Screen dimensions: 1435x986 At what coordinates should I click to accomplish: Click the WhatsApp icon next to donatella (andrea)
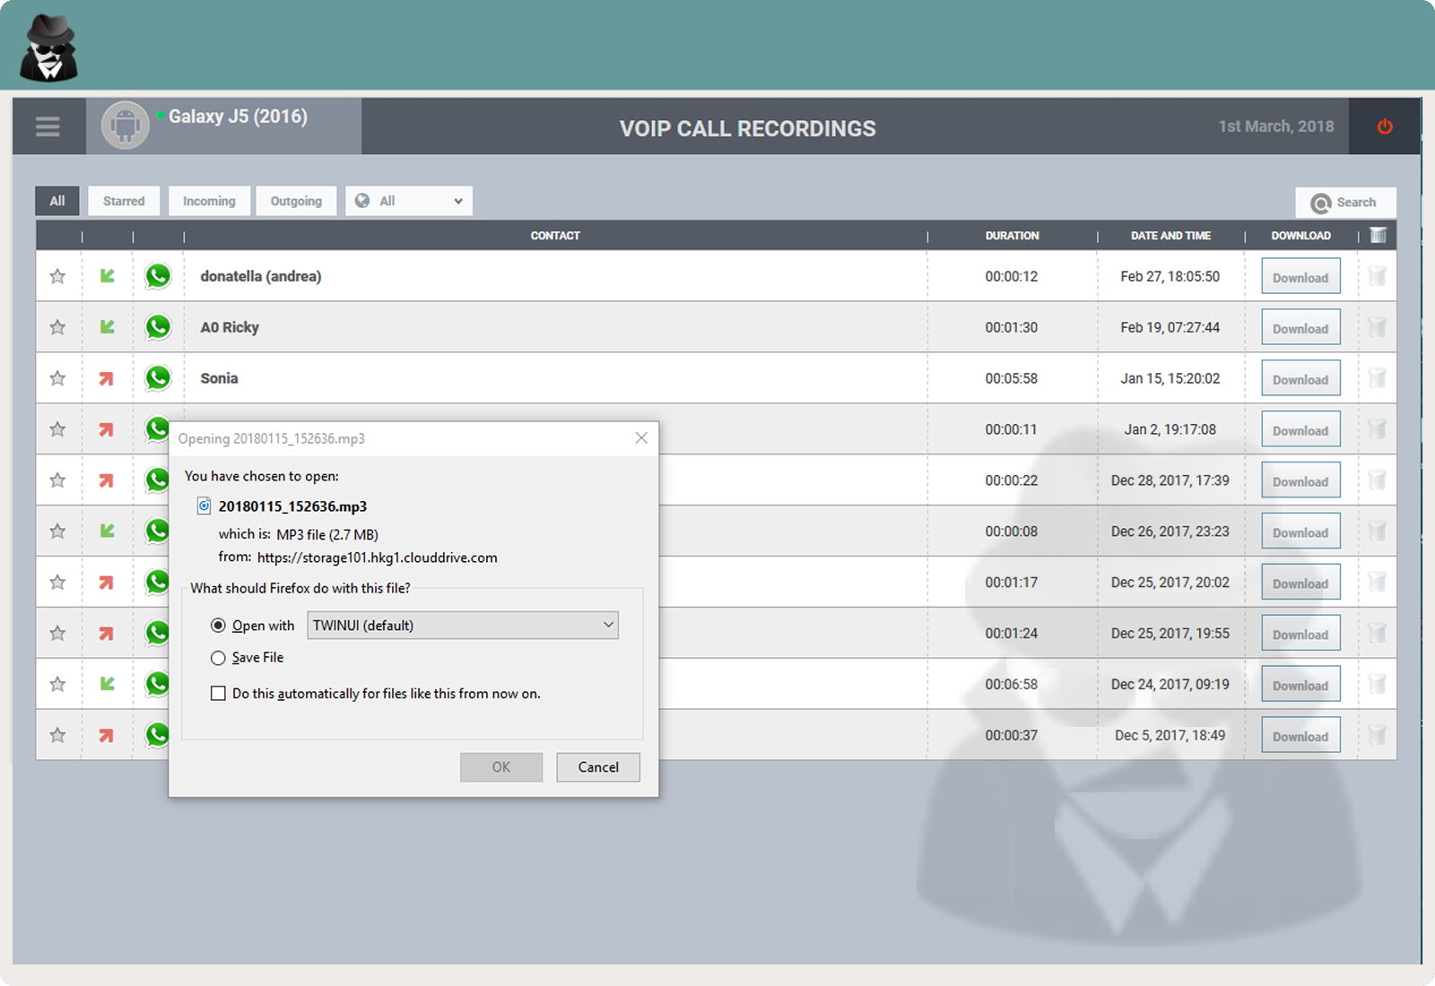click(158, 276)
